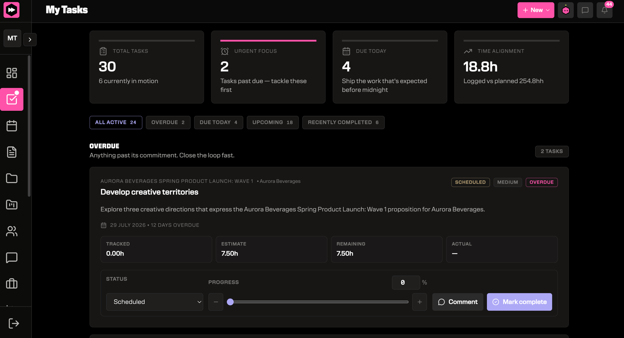The width and height of the screenshot is (624, 338).
Task: Click the logout icon at sidebar bottom
Action: 14,323
